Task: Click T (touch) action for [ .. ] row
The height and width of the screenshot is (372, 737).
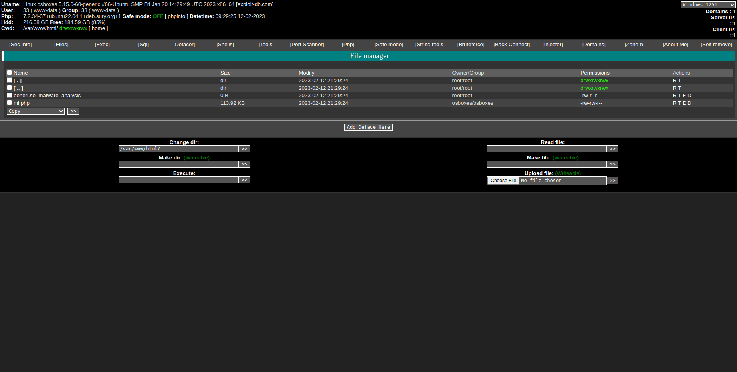Action: (x=680, y=88)
